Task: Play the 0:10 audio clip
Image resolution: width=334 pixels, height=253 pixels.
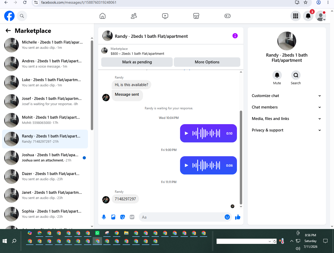Action: tap(186, 133)
